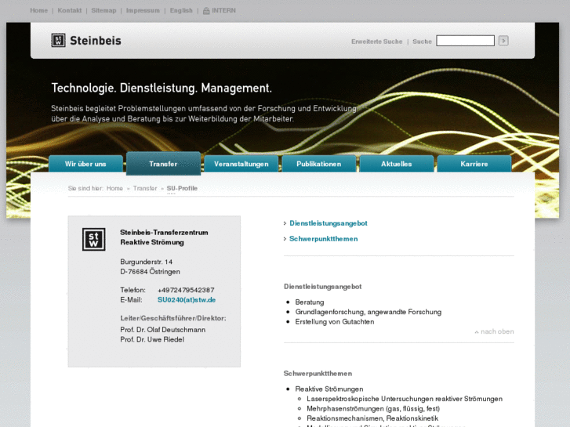Viewport: 570px width, 427px height.
Task: Click the Beratung list item
Action: click(310, 302)
